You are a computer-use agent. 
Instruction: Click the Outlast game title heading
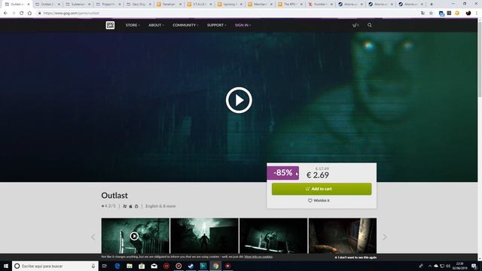114,196
